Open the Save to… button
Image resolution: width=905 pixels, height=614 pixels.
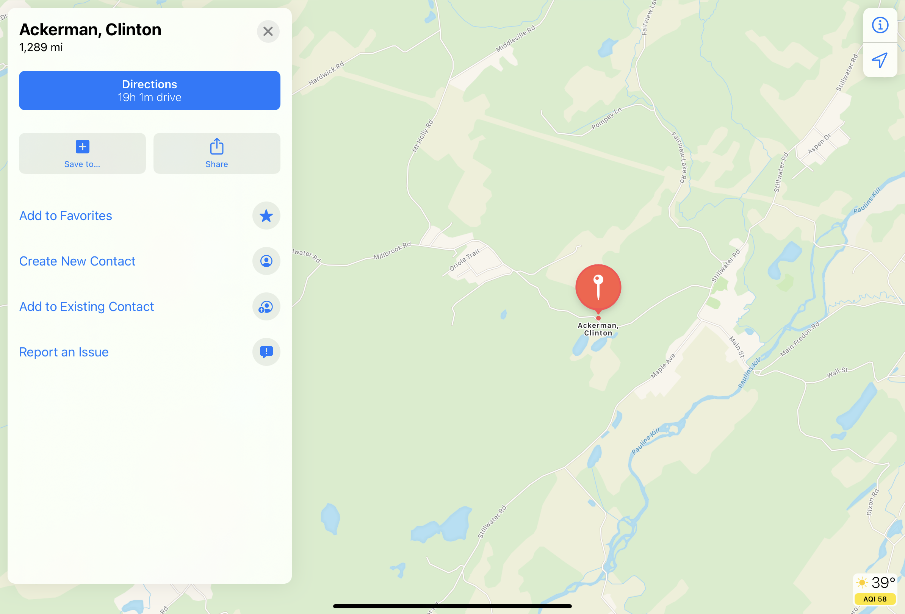[x=82, y=153]
